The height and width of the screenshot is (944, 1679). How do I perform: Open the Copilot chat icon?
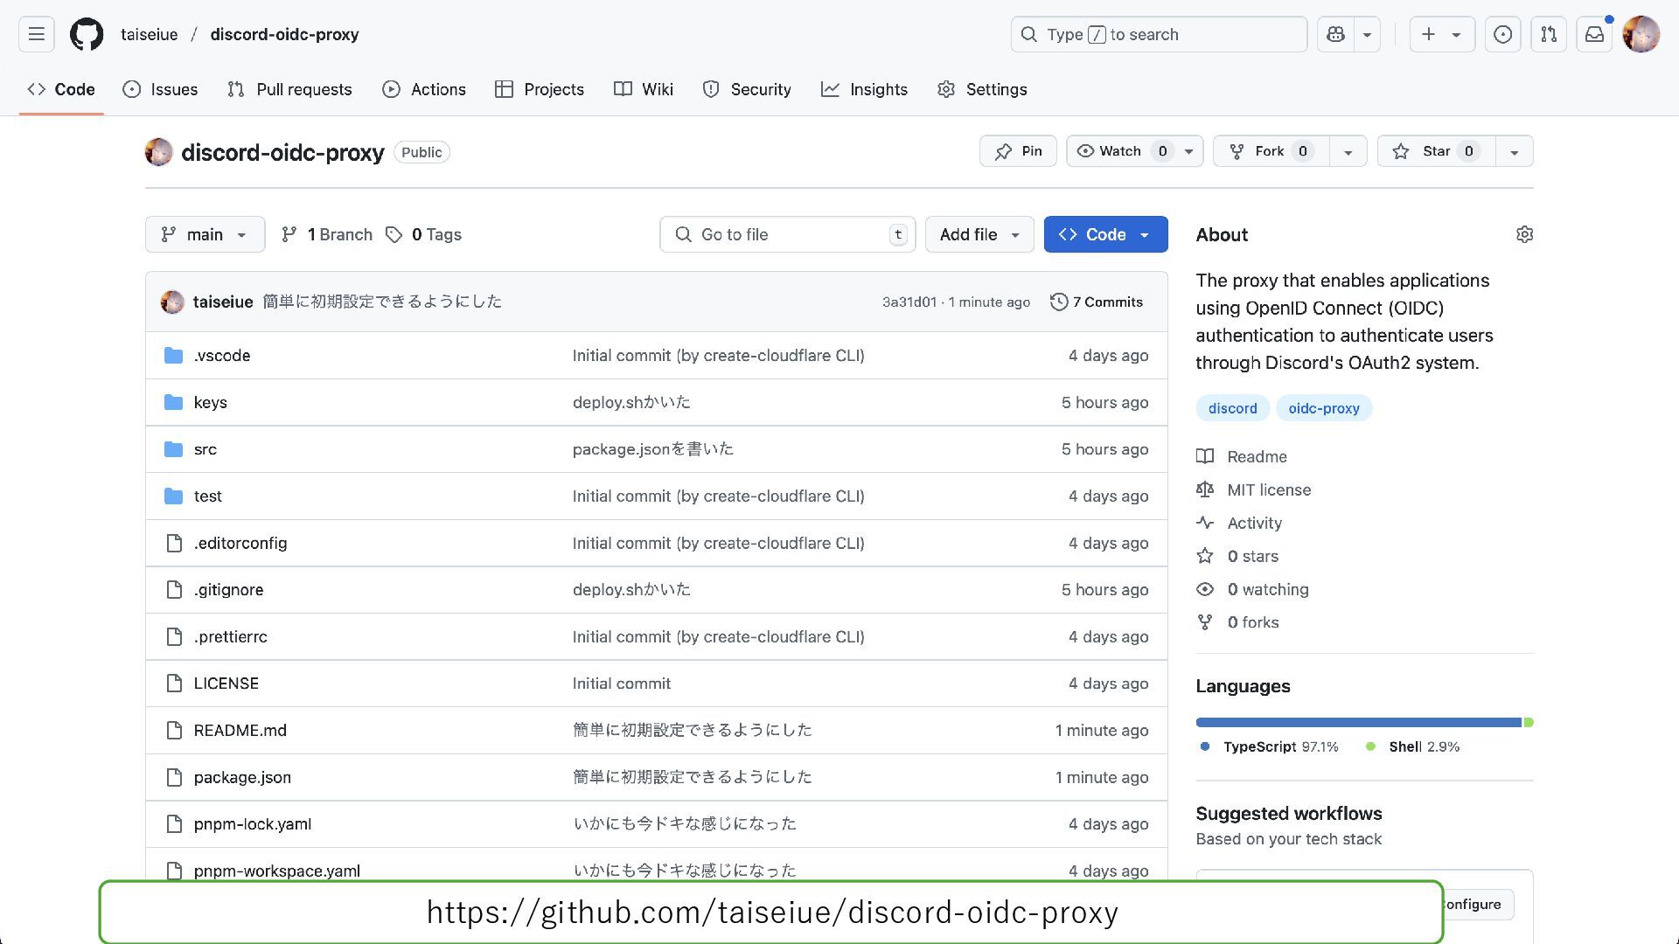[1335, 34]
